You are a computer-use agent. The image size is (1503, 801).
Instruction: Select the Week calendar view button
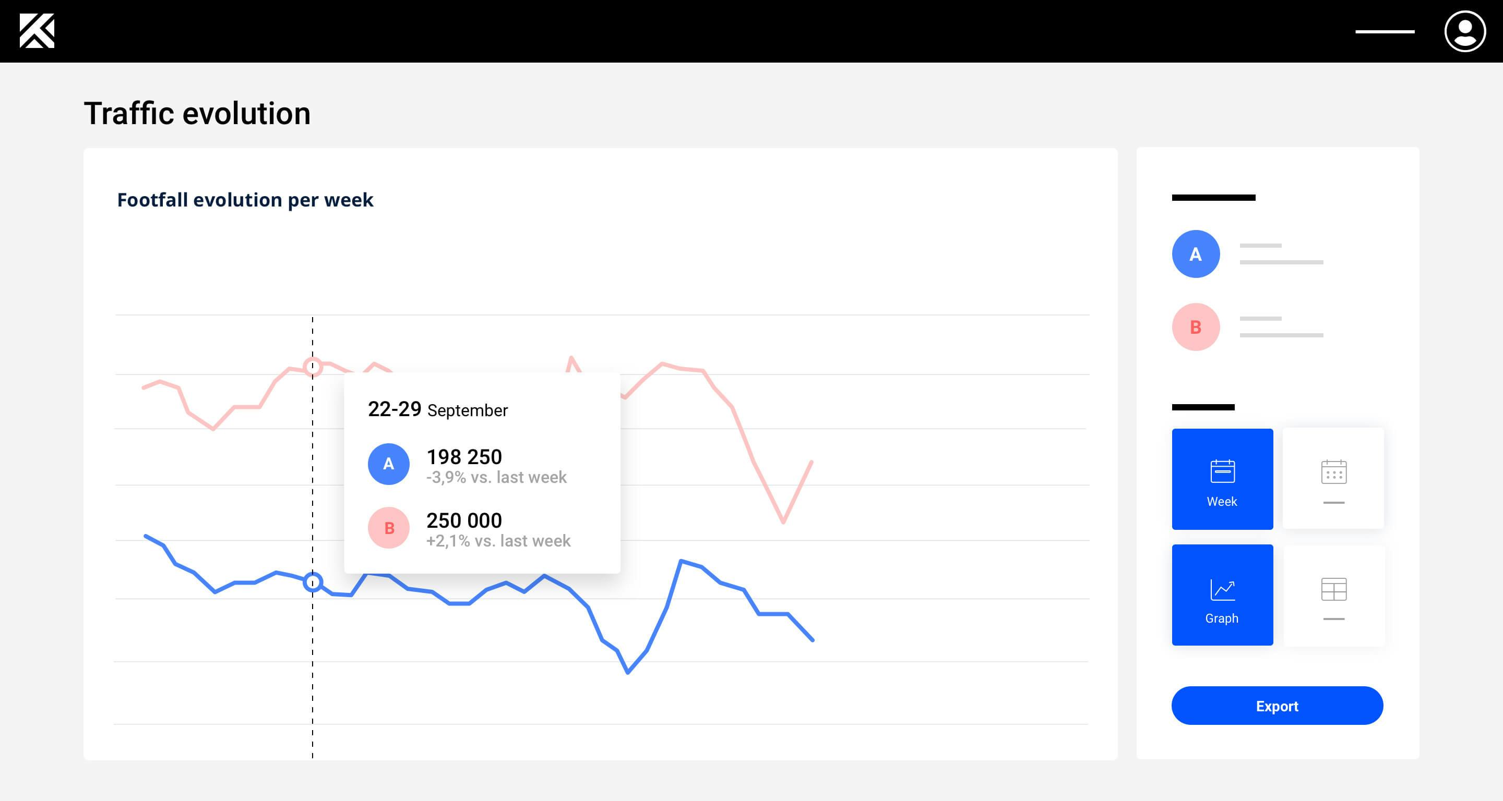pos(1222,479)
